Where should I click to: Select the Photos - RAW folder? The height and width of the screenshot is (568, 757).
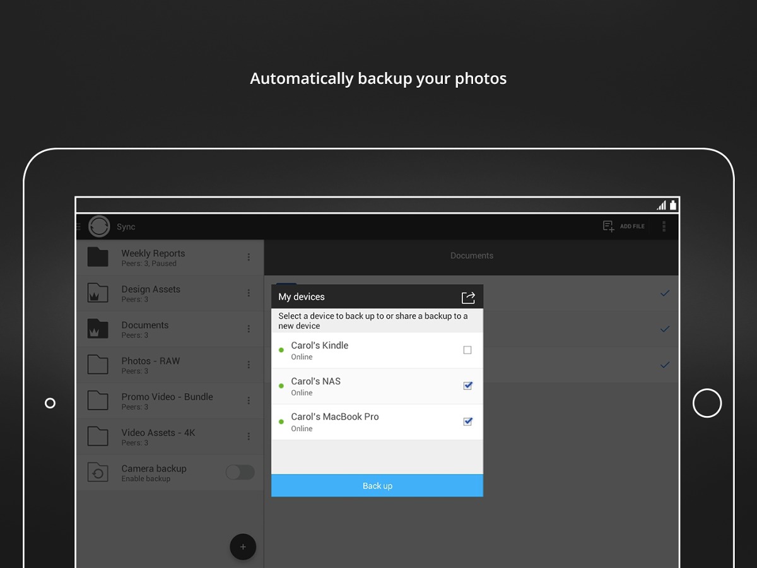pos(151,365)
